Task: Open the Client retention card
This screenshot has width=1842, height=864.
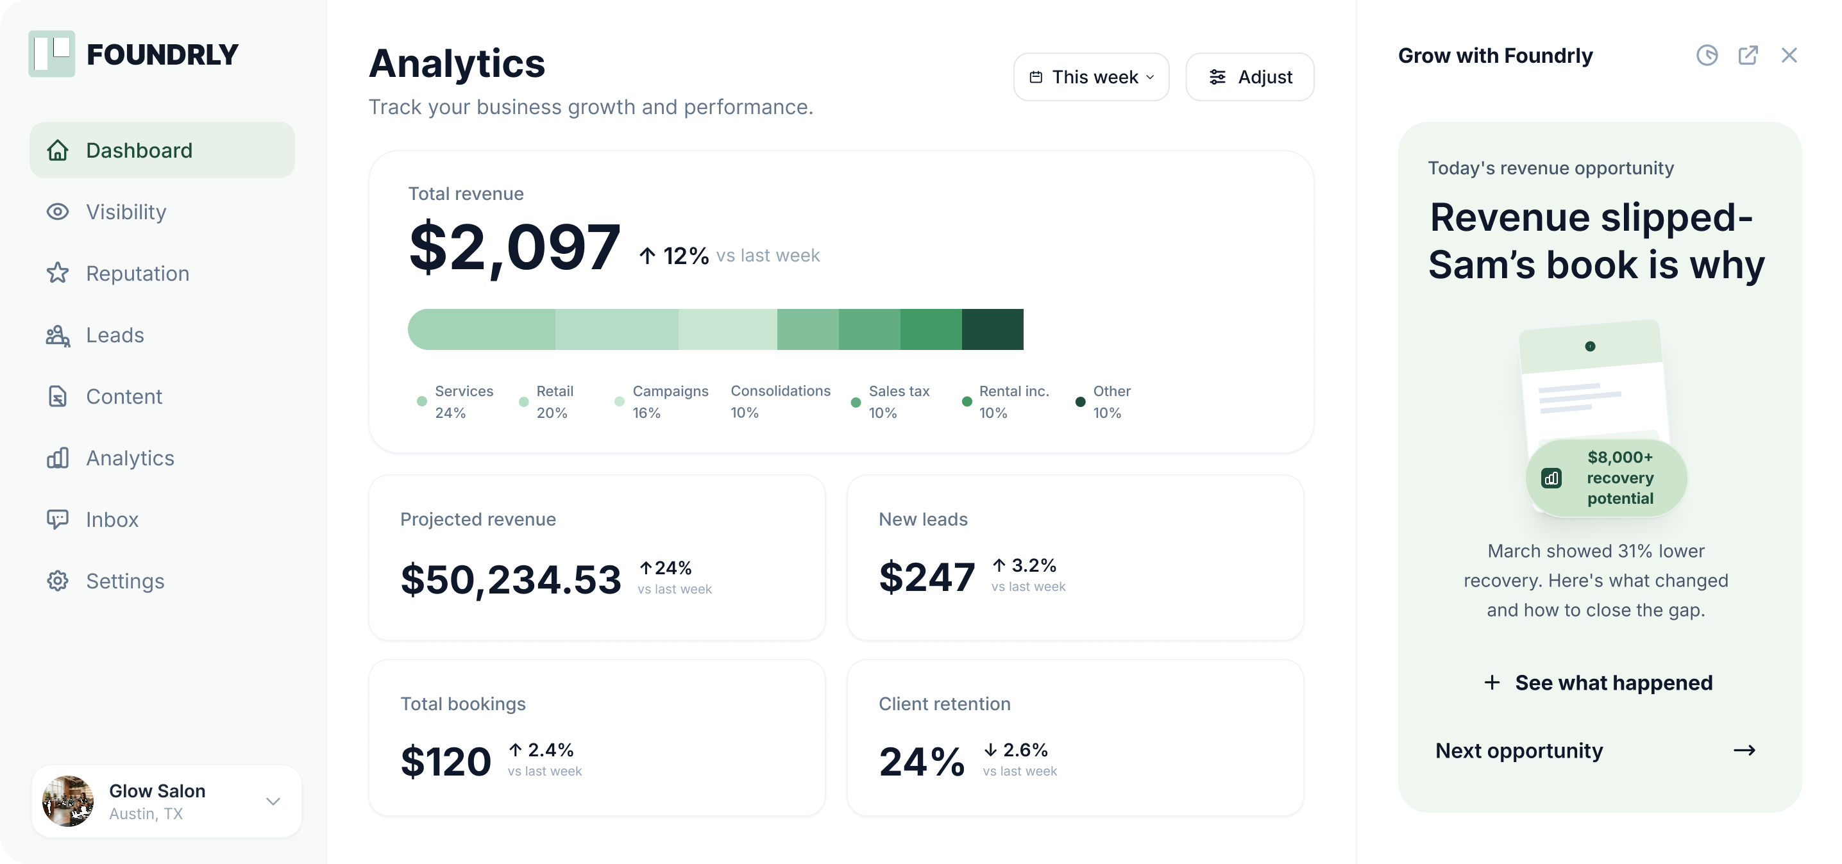Action: tap(1075, 738)
